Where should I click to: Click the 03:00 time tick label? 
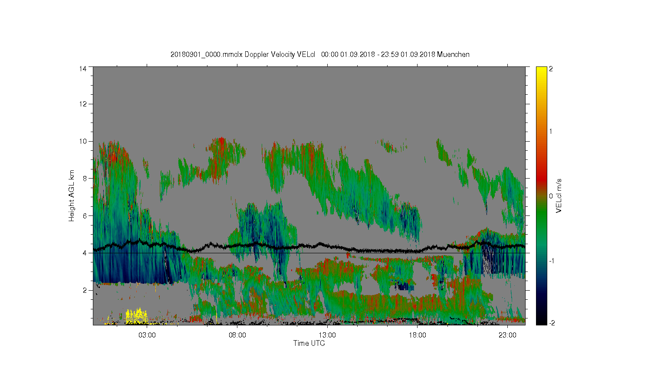tap(147, 335)
